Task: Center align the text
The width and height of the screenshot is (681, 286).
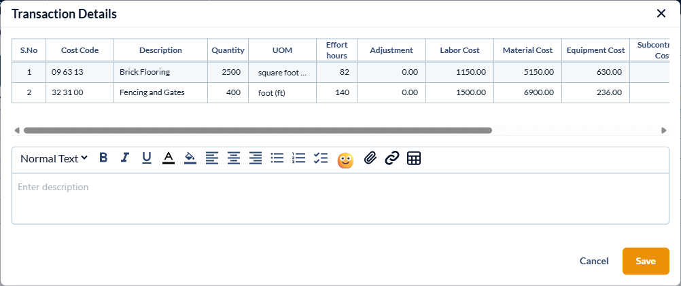Action: click(234, 158)
